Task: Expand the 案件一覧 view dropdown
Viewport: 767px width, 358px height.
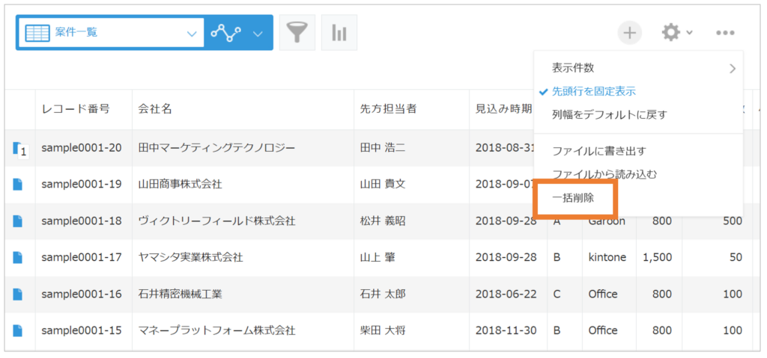Action: [x=192, y=34]
